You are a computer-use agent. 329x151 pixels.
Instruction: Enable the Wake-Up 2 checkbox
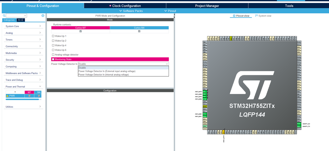point(53,41)
